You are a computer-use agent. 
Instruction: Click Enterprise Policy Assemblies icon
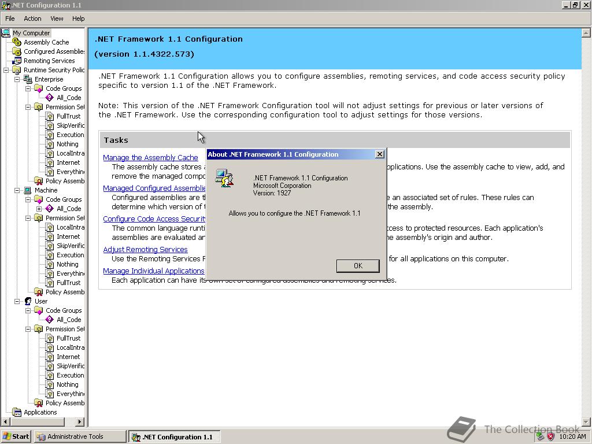coord(39,181)
